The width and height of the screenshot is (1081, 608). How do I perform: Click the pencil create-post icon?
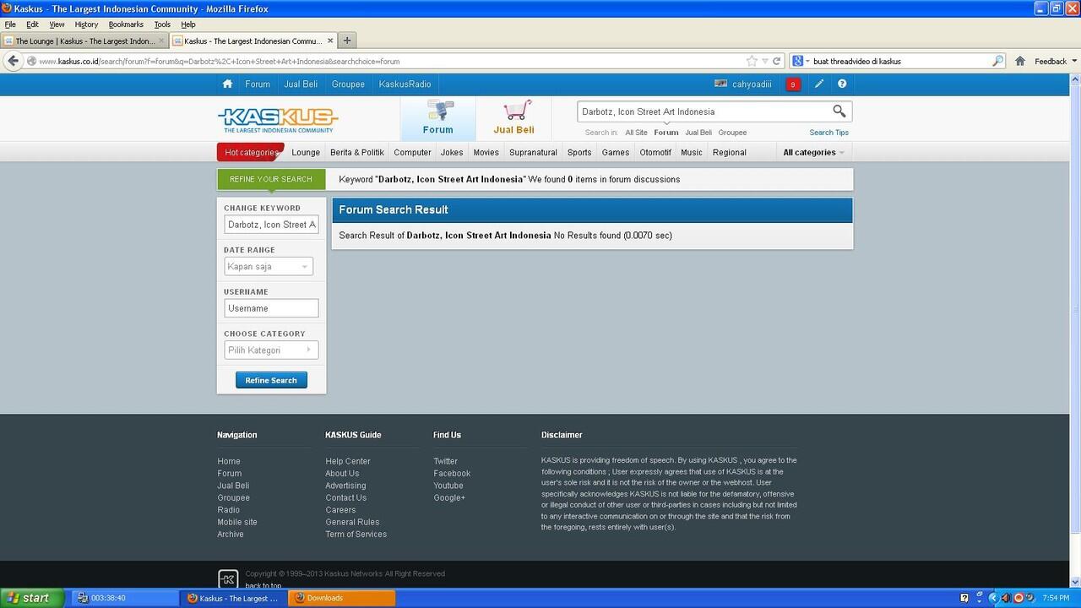click(819, 84)
